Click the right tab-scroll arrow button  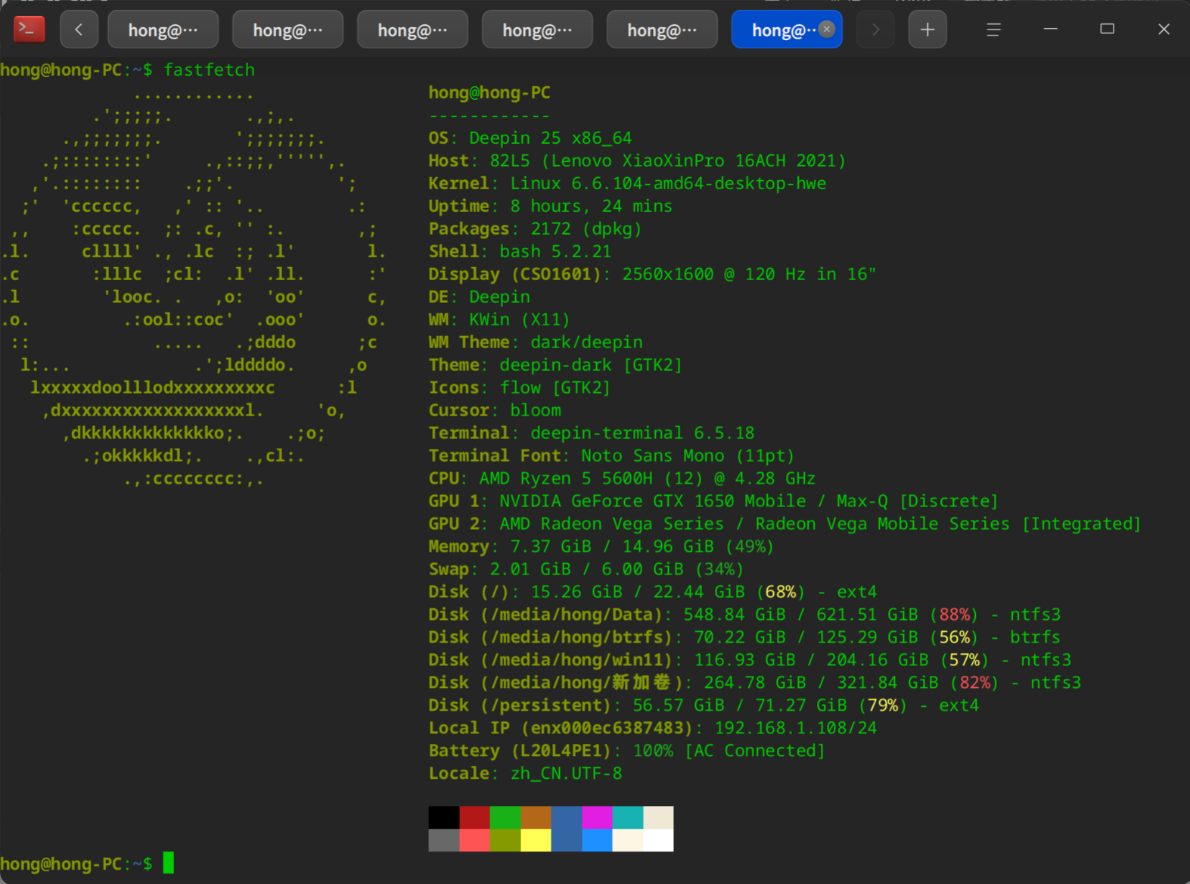pyautogui.click(x=876, y=30)
